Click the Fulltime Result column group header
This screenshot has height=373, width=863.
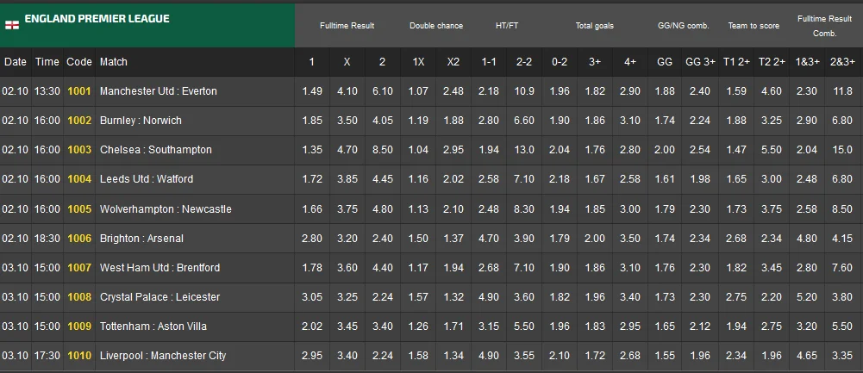(347, 26)
